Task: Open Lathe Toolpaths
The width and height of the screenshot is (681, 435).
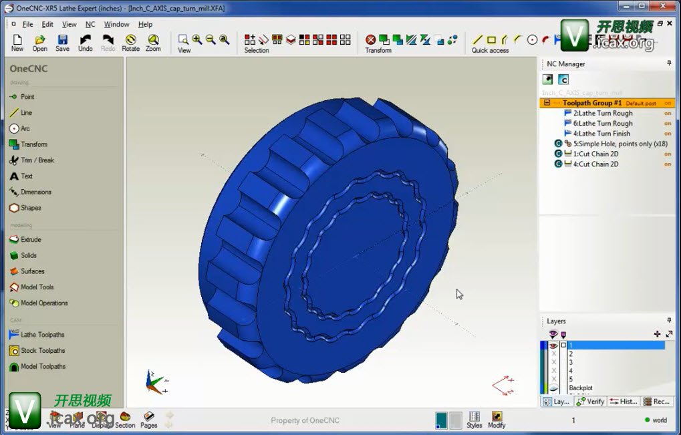Action: (x=37, y=335)
